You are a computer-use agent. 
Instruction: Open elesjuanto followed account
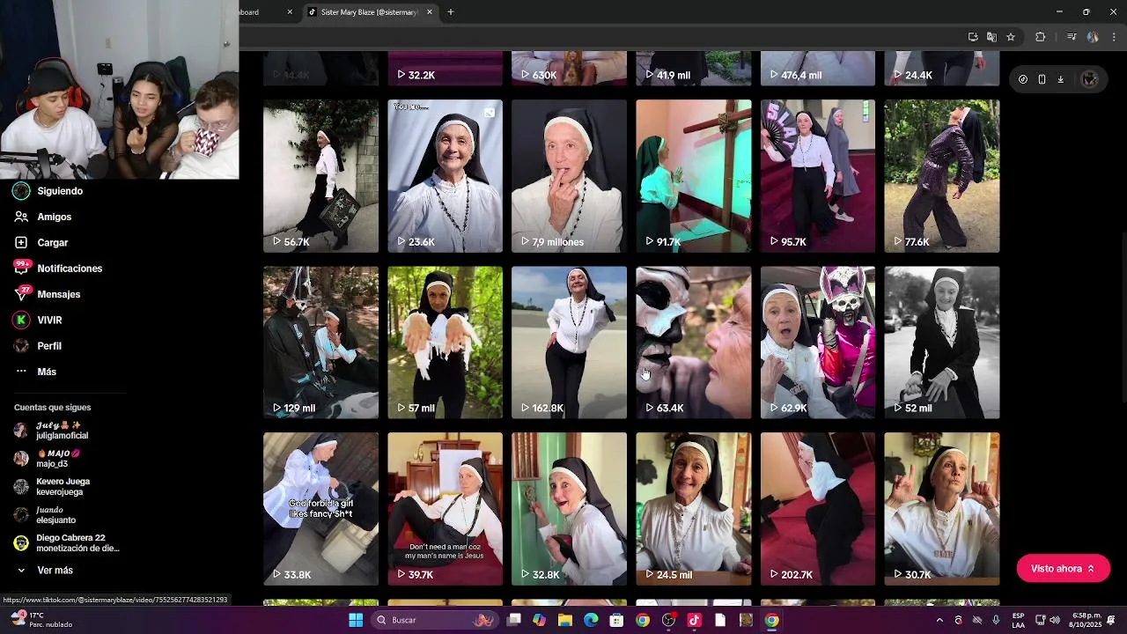coord(45,515)
